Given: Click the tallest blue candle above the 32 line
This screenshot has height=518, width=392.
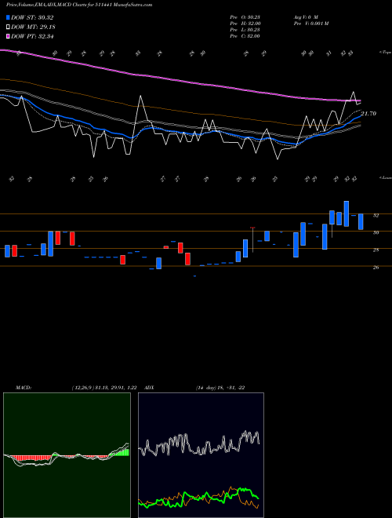Looking at the screenshot, I should click(346, 213).
